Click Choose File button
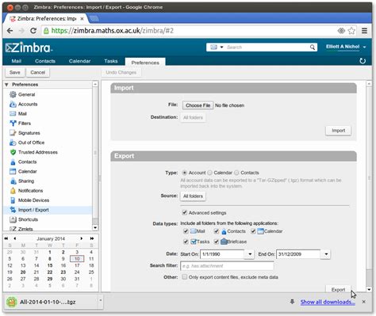 click(x=198, y=105)
